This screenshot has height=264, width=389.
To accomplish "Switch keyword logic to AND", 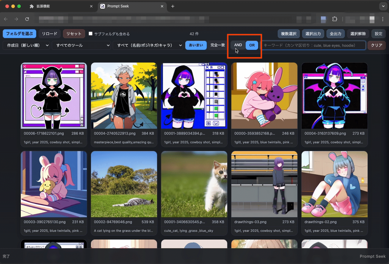I will 238,45.
